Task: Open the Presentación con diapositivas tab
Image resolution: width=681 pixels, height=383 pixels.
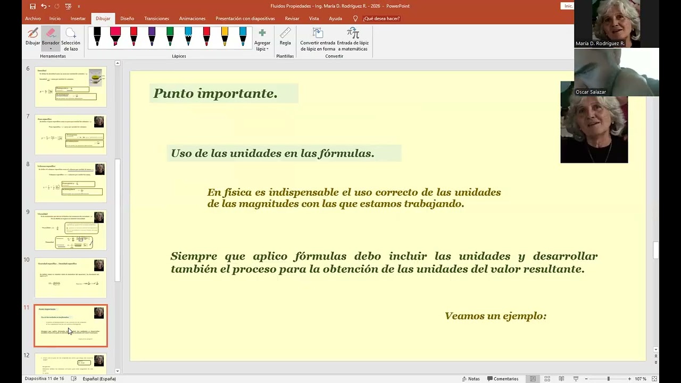Action: 245,19
